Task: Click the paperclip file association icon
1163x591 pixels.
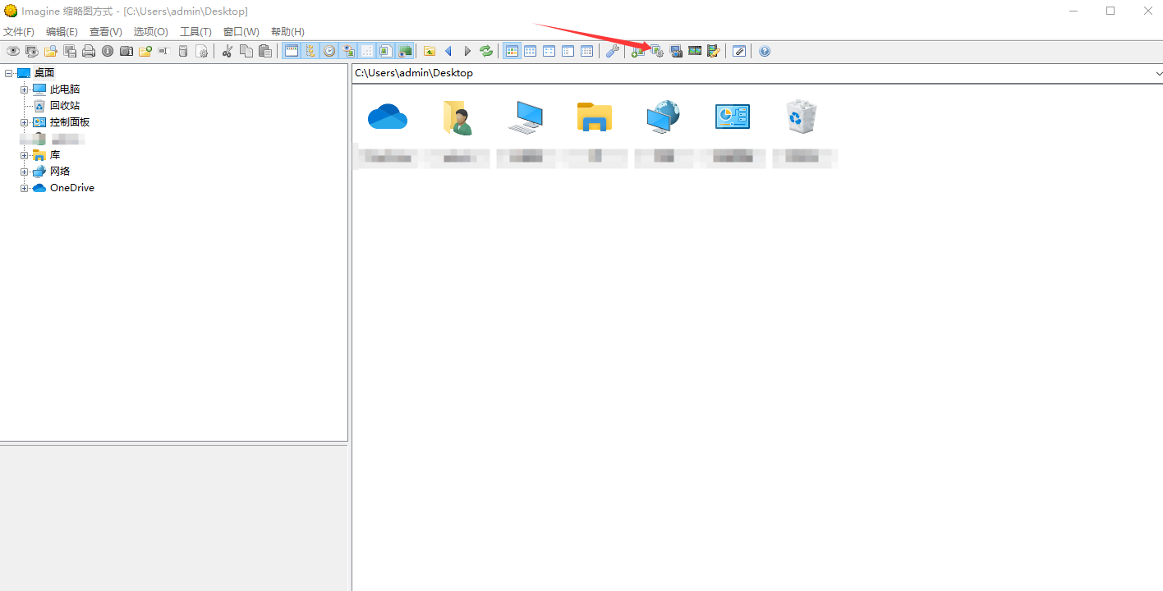Action: 739,51
